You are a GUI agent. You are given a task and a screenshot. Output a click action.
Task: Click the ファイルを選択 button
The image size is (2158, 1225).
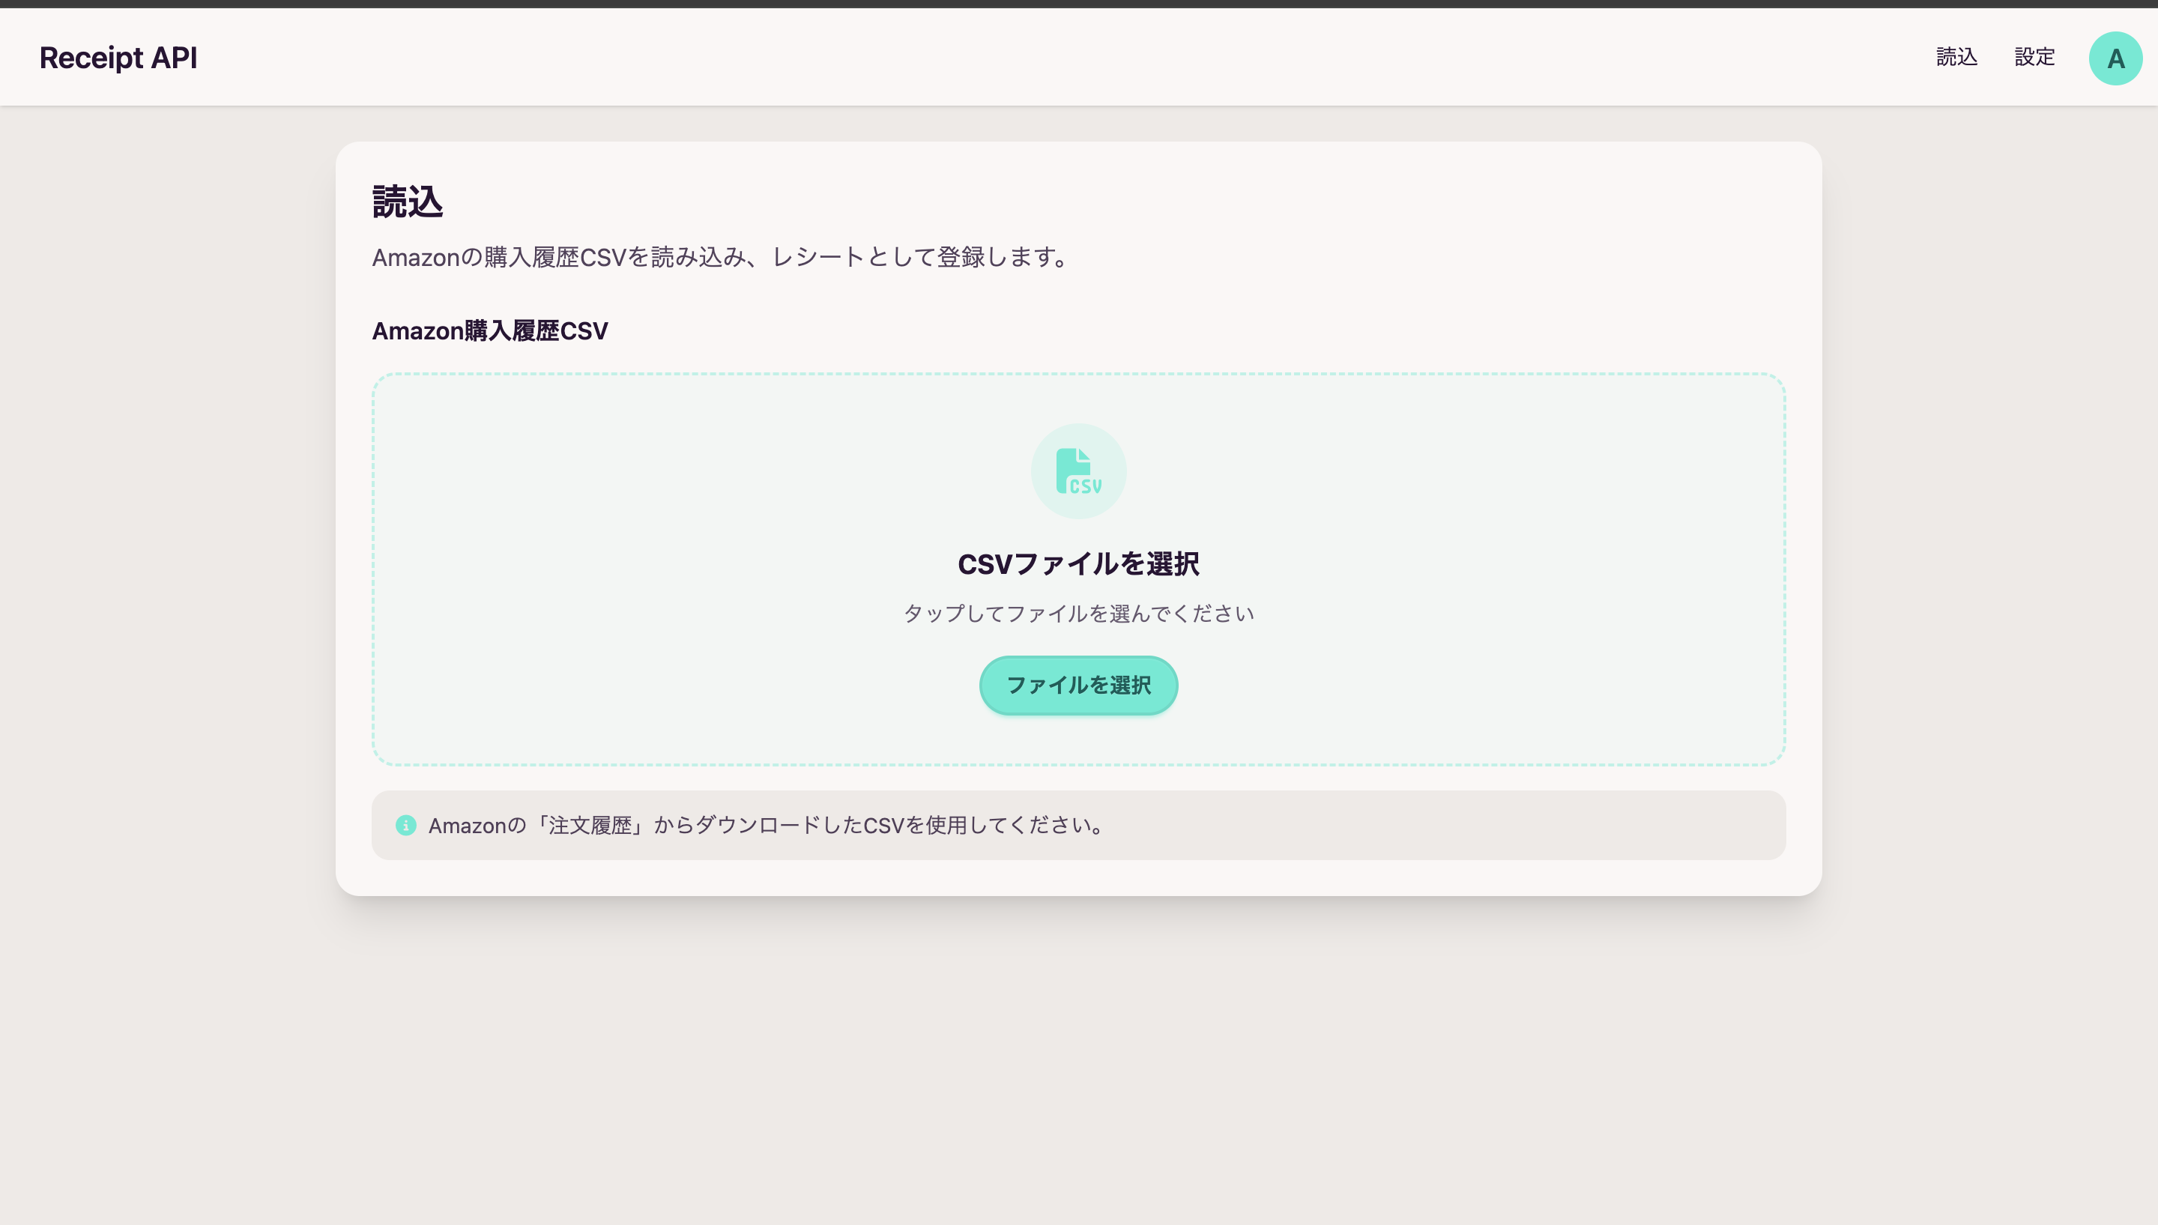[x=1078, y=685]
